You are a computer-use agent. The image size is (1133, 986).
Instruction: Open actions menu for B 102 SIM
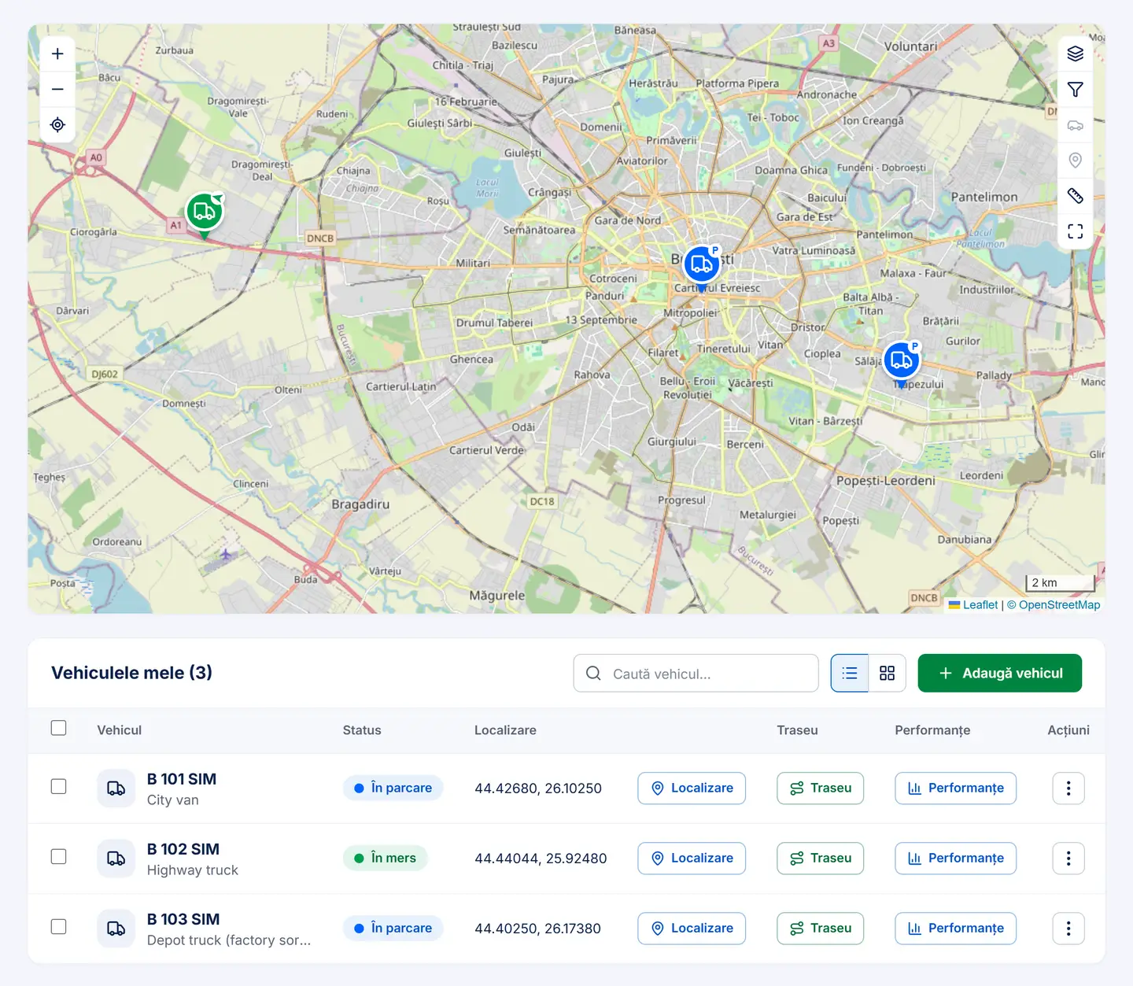1068,859
